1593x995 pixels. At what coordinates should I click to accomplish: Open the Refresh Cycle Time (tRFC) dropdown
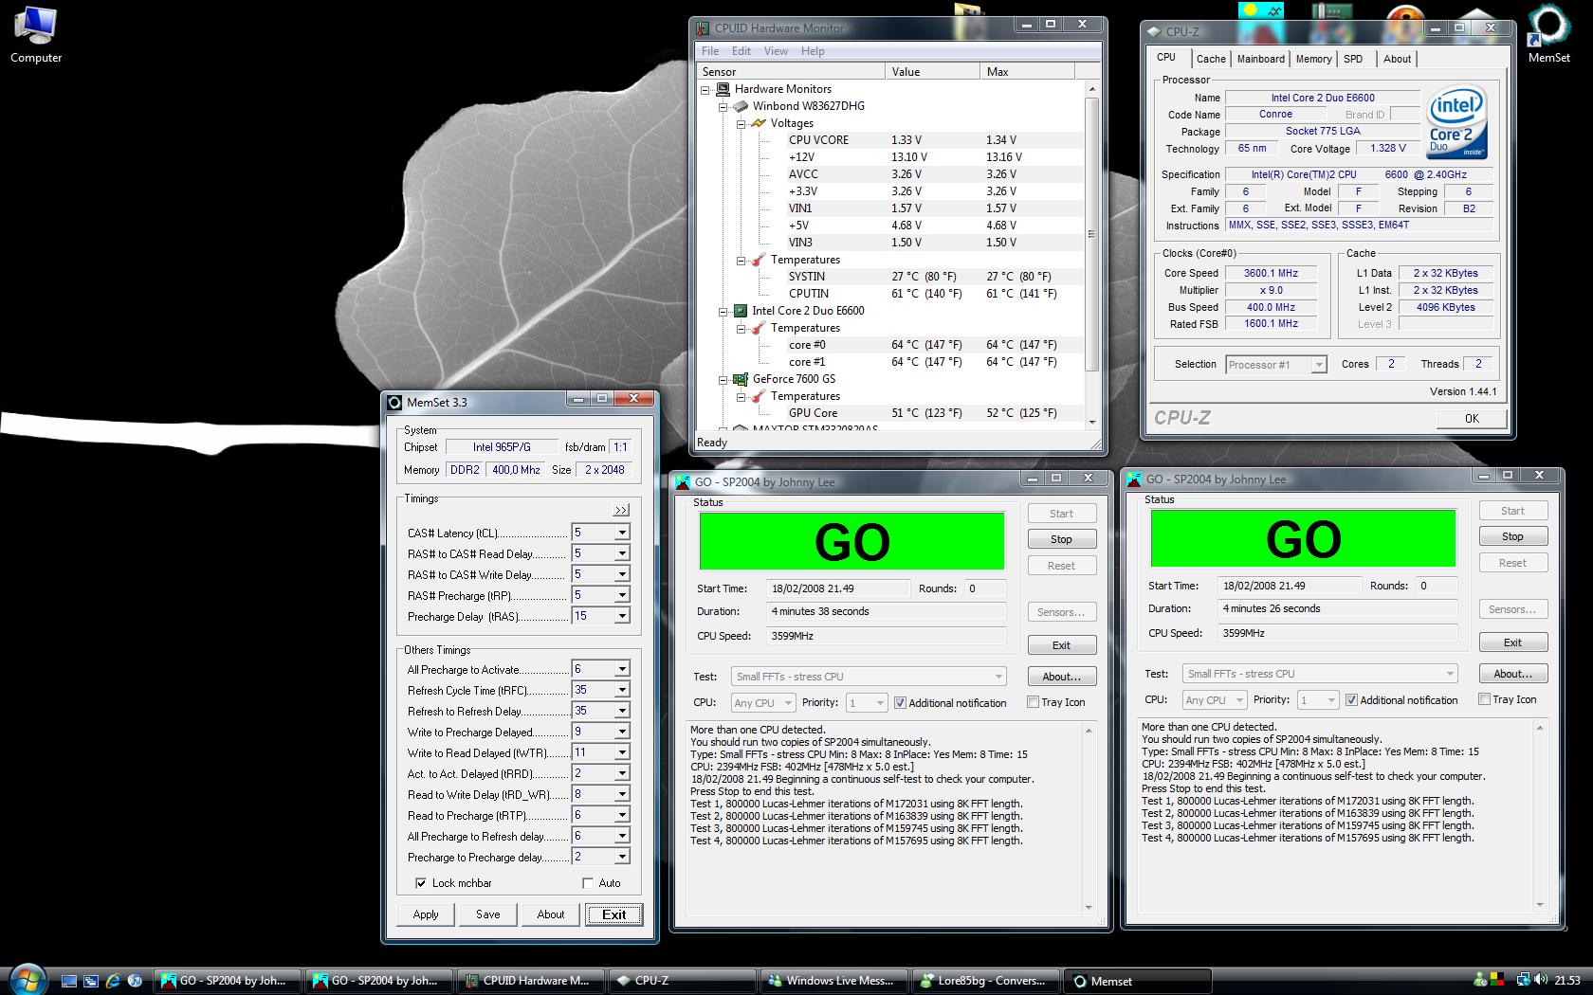pos(622,690)
